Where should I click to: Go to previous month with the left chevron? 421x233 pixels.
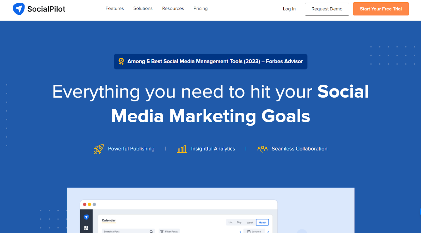pyautogui.click(x=240, y=232)
